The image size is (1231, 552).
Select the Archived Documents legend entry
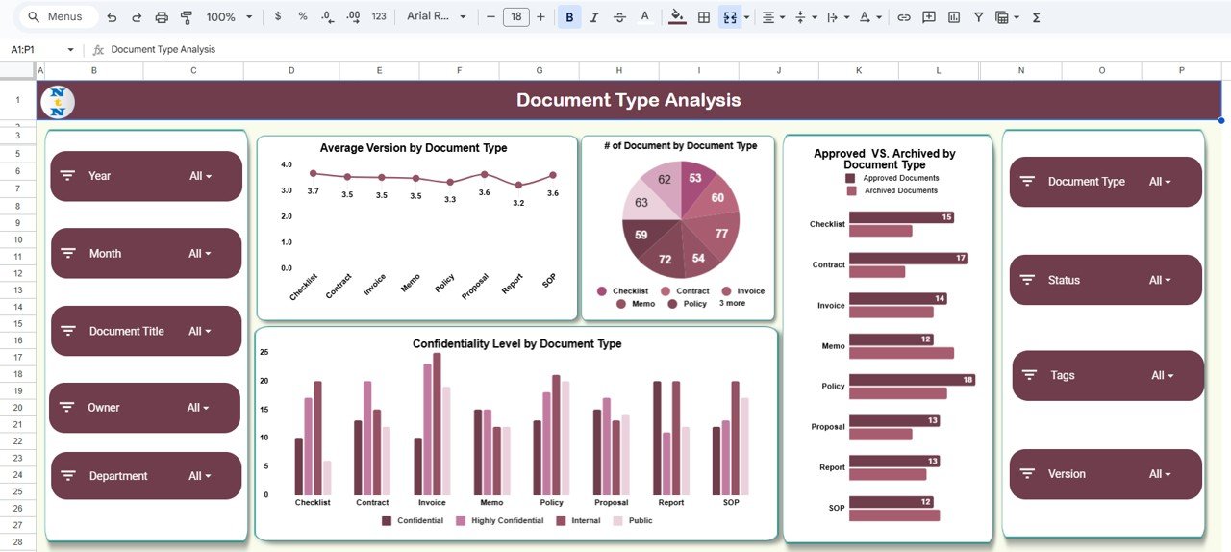(x=892, y=190)
